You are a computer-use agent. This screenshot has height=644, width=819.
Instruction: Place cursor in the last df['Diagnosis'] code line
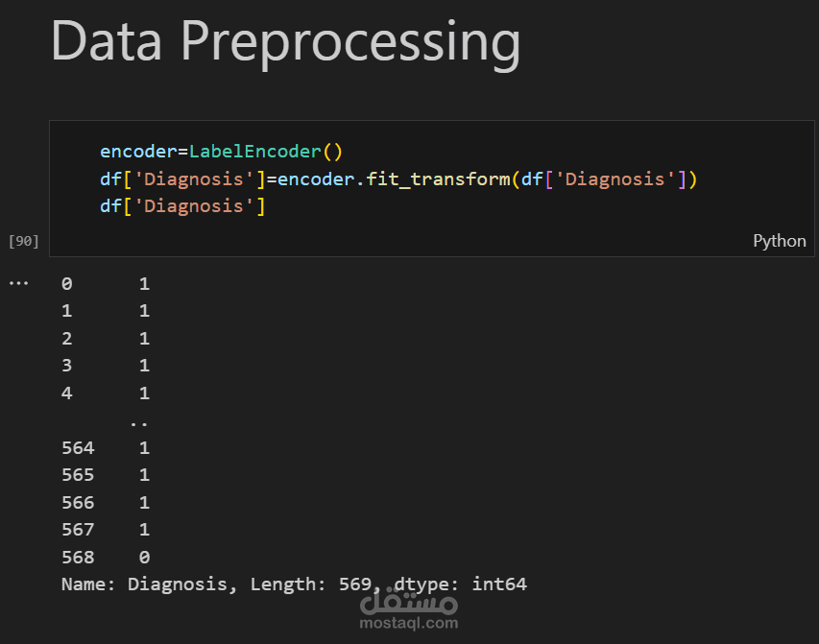pyautogui.click(x=182, y=206)
